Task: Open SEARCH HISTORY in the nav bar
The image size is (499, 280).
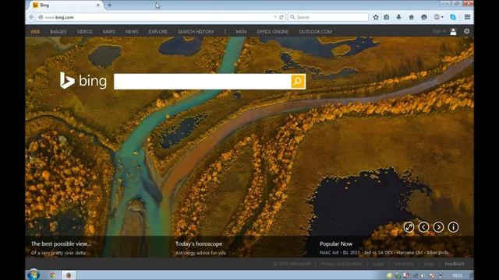Action: (196, 32)
